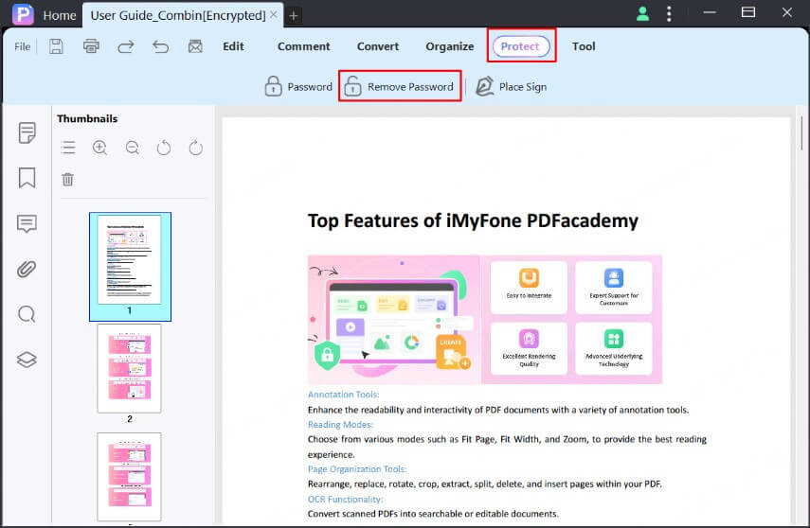Viewport: 810px width, 528px height.
Task: Open the Attachments paperclip icon
Action: (x=27, y=269)
